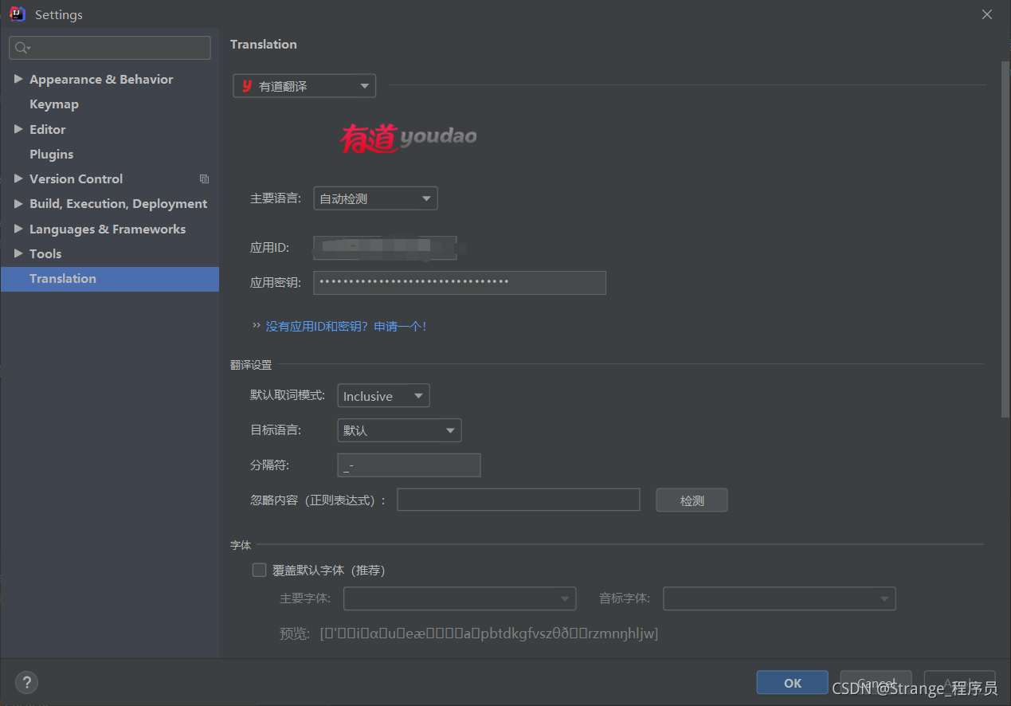The height and width of the screenshot is (706, 1011).
Task: Click the settings panel vertical scrollbar
Action: click(x=1005, y=239)
